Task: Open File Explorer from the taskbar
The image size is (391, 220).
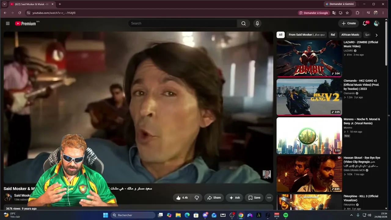Action: coord(178,215)
